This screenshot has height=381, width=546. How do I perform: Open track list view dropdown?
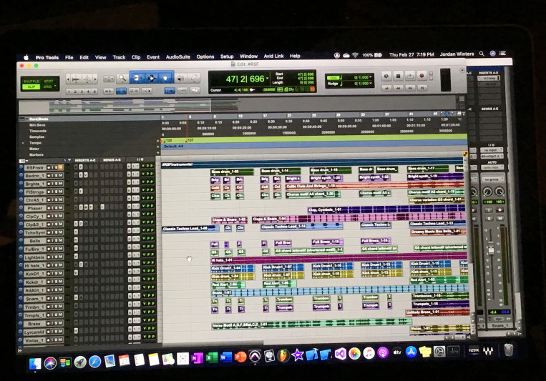click(24, 161)
